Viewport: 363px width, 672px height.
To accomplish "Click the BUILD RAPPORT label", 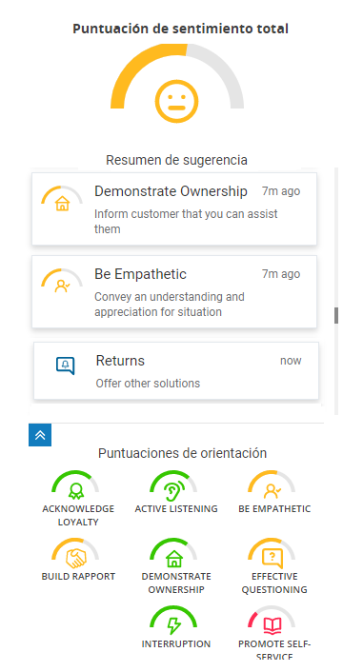I will click(78, 577).
